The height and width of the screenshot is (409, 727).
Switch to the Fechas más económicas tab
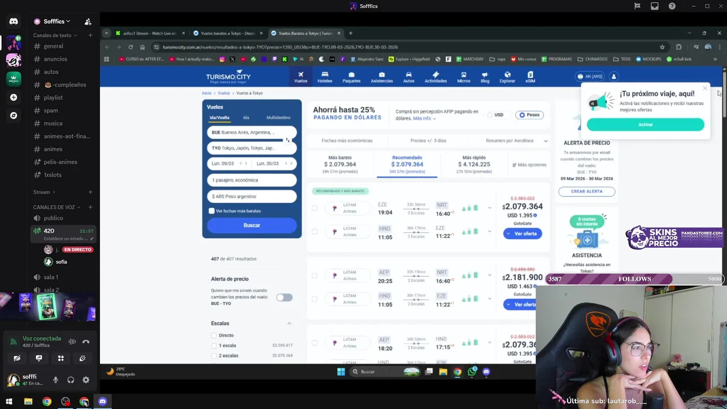pyautogui.click(x=347, y=140)
